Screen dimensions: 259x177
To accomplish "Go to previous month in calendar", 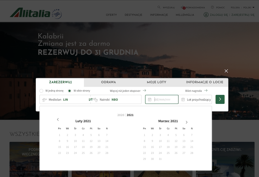I will click(58, 119).
